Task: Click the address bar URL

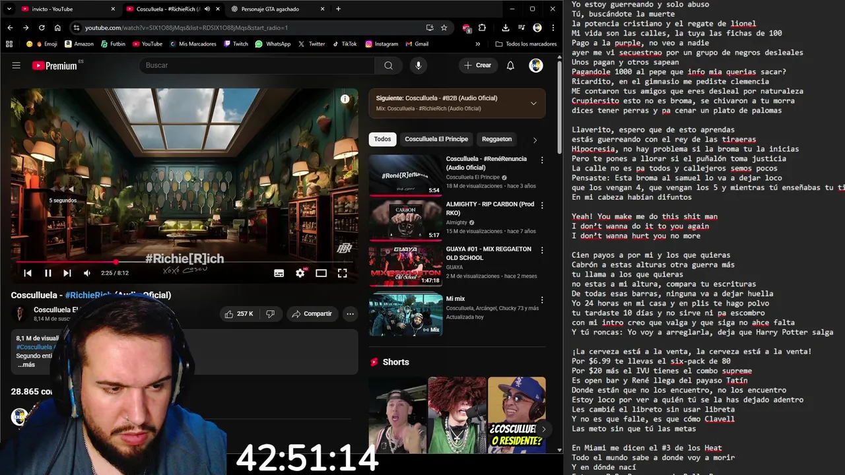Action: click(186, 28)
